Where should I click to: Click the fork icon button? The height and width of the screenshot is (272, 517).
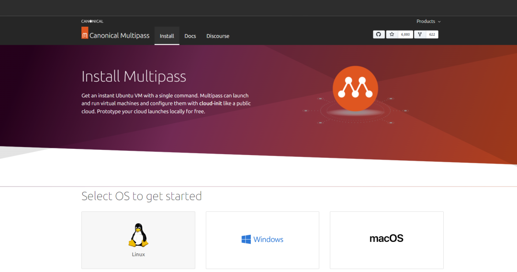pyautogui.click(x=420, y=34)
